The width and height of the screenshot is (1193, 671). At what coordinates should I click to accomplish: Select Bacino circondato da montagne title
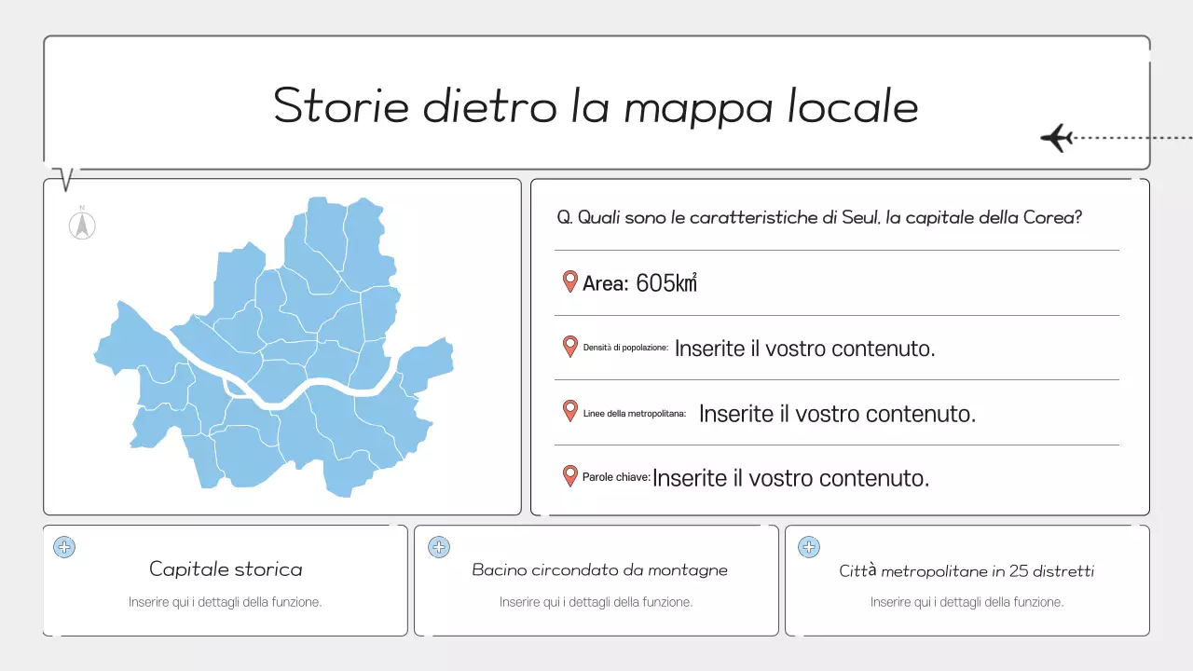click(598, 569)
